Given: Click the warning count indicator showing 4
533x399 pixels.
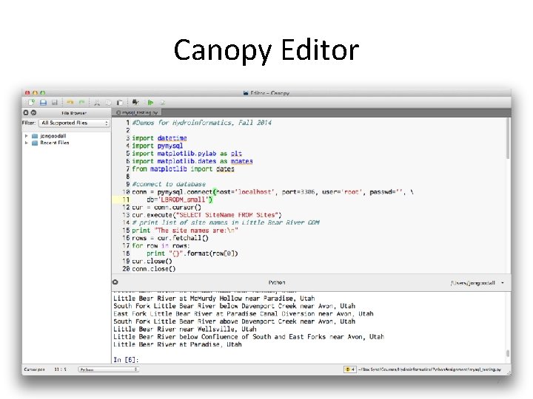Looking at the screenshot, I should [349, 369].
